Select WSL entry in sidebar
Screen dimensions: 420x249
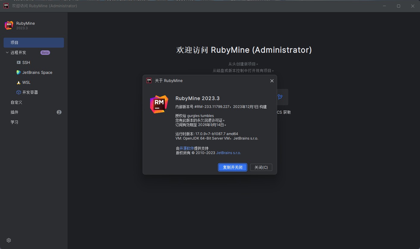point(34,82)
